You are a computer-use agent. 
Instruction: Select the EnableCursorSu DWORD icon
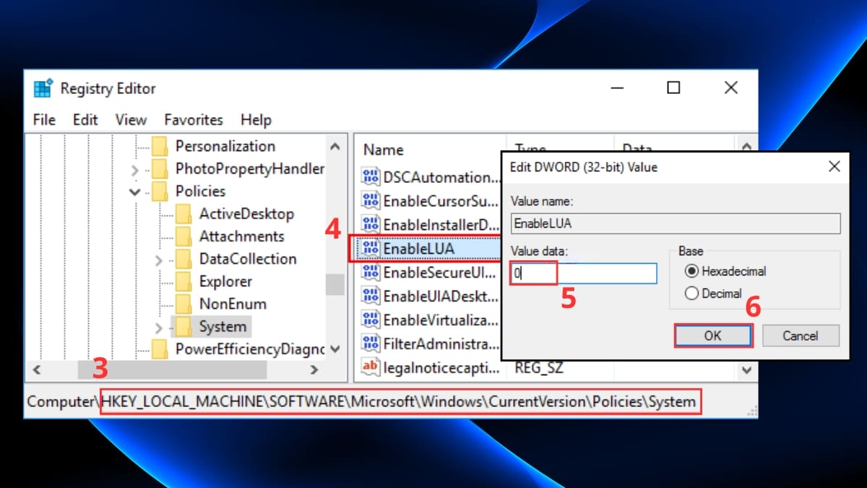tap(370, 200)
